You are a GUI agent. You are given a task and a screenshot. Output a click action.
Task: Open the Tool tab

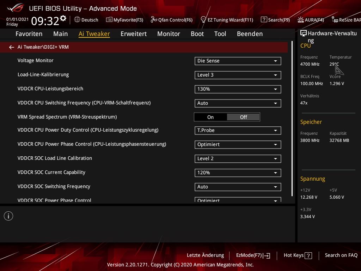tap(220, 34)
